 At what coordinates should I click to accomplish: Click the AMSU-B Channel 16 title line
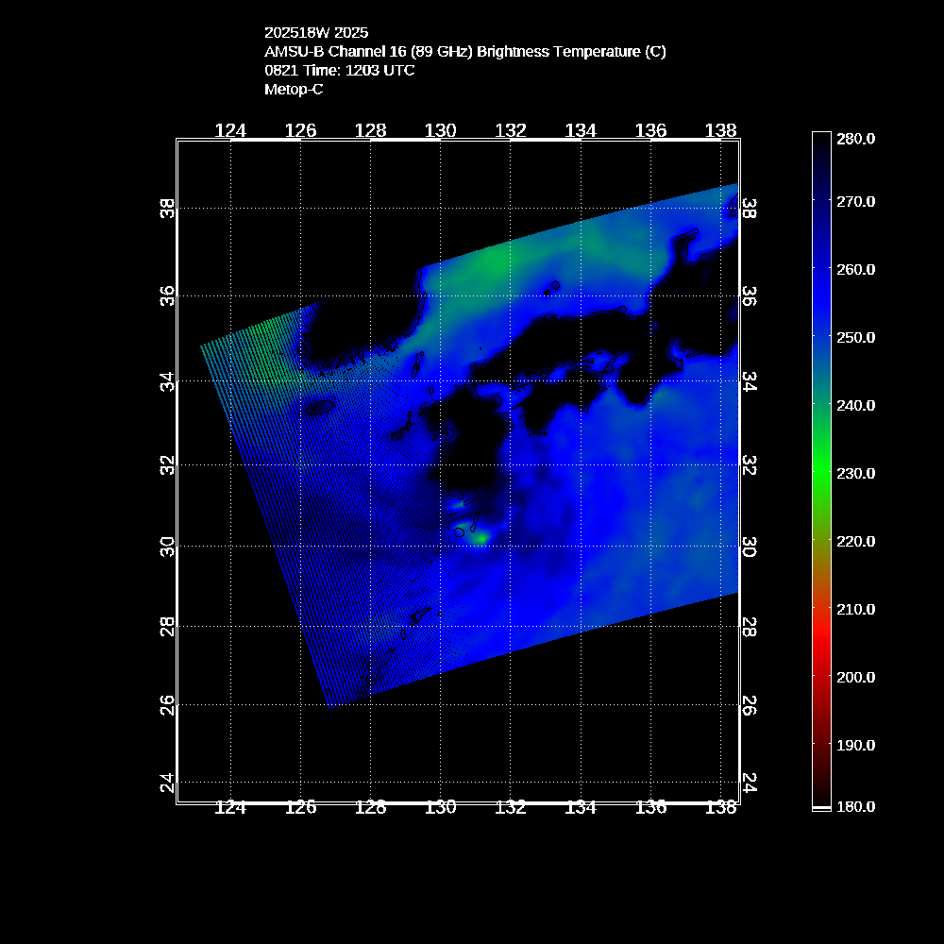coord(464,52)
